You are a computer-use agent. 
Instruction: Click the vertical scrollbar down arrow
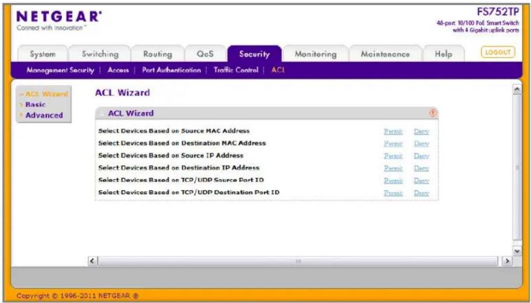pyautogui.click(x=517, y=251)
